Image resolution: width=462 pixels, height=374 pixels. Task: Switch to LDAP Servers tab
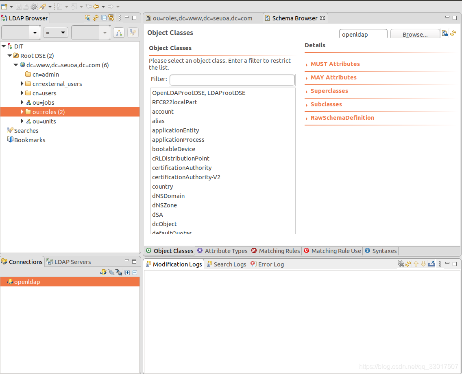pyautogui.click(x=69, y=262)
